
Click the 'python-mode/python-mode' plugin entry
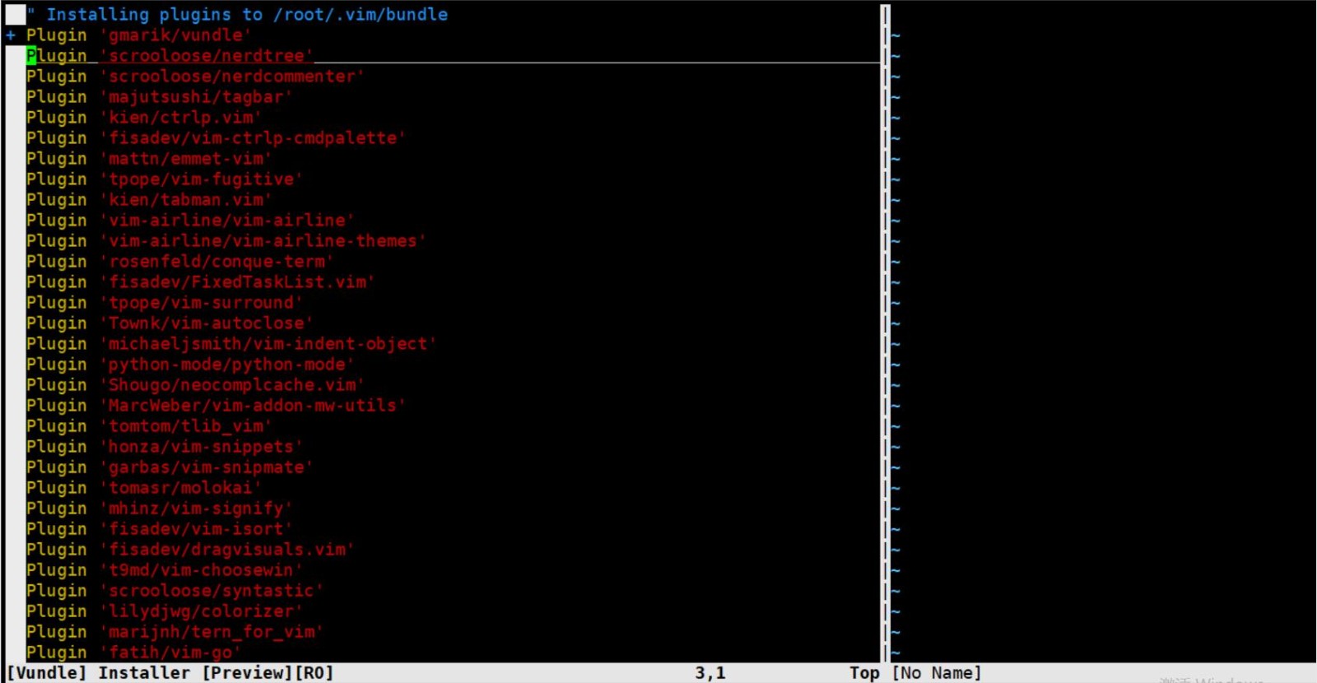tap(190, 365)
